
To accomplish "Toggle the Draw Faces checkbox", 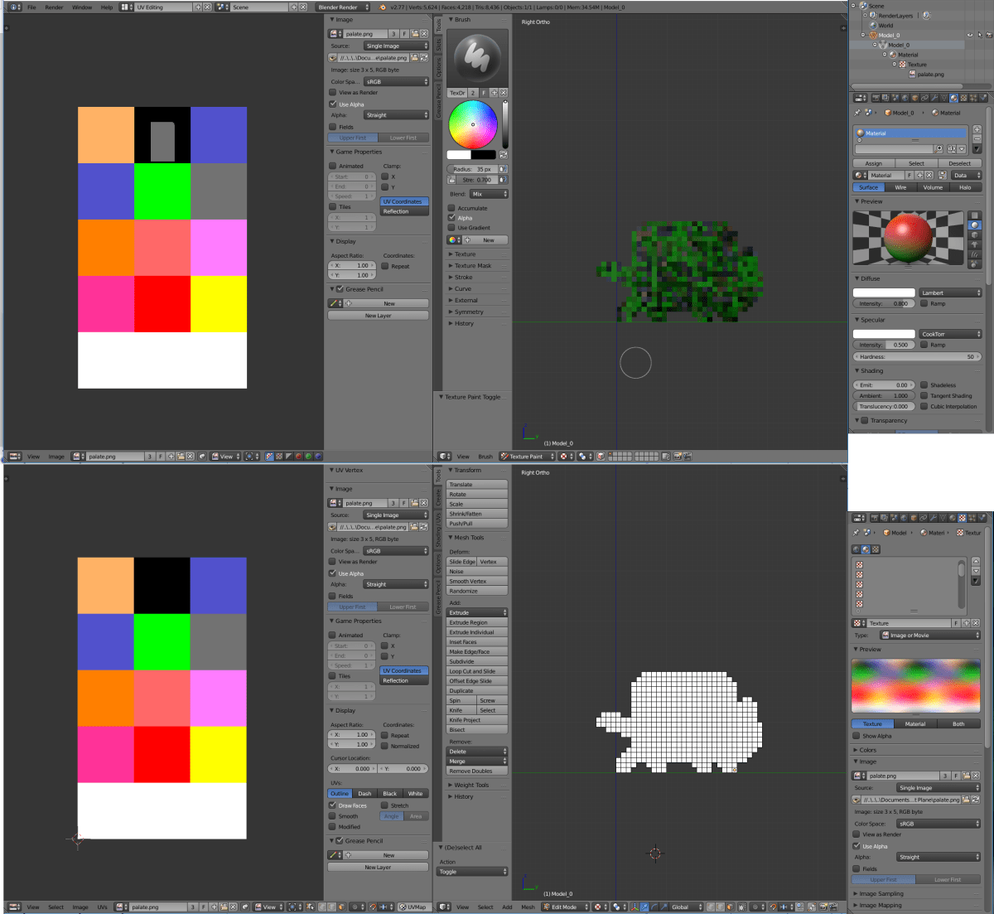I will click(x=333, y=805).
